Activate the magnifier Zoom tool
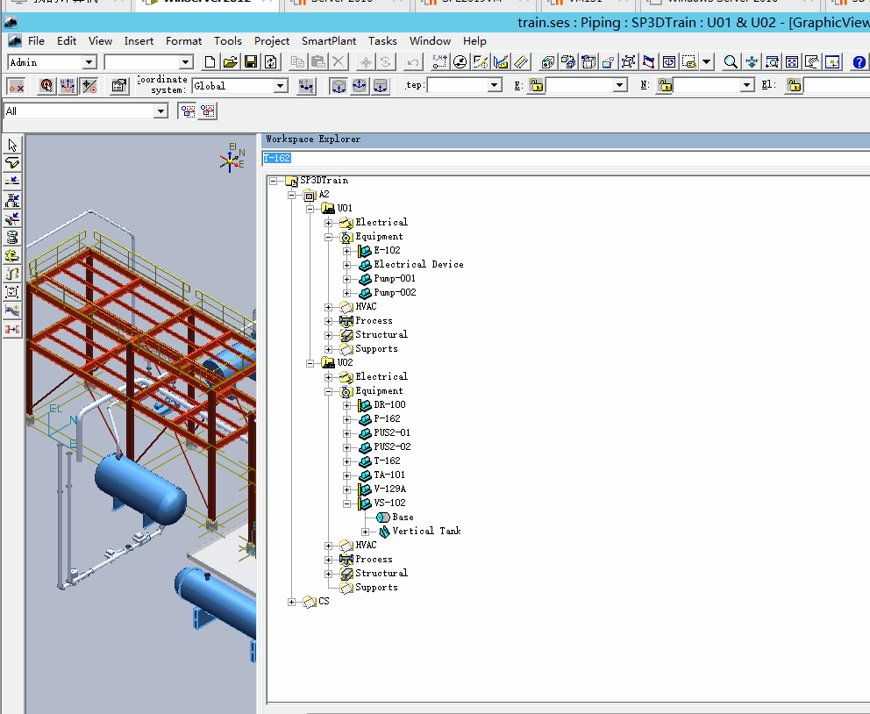This screenshot has width=870, height=714. point(731,62)
